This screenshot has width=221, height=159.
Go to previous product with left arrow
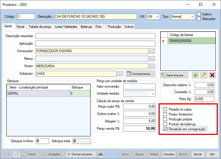tap(3, 154)
